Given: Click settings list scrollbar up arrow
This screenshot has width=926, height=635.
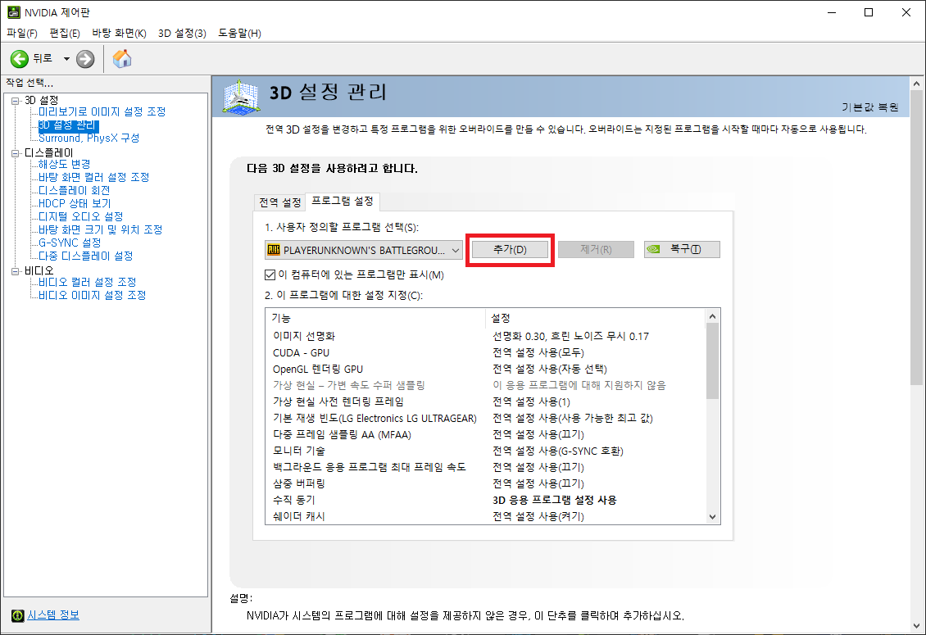Looking at the screenshot, I should point(712,316).
